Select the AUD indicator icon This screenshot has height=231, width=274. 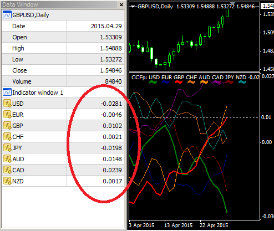click(7, 159)
